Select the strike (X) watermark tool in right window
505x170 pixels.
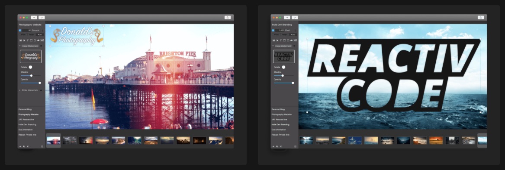point(277,40)
